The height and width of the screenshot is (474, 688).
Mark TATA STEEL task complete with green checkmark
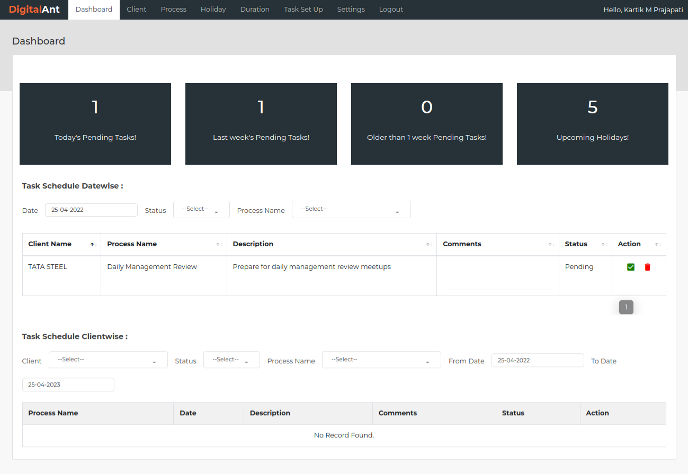point(630,267)
